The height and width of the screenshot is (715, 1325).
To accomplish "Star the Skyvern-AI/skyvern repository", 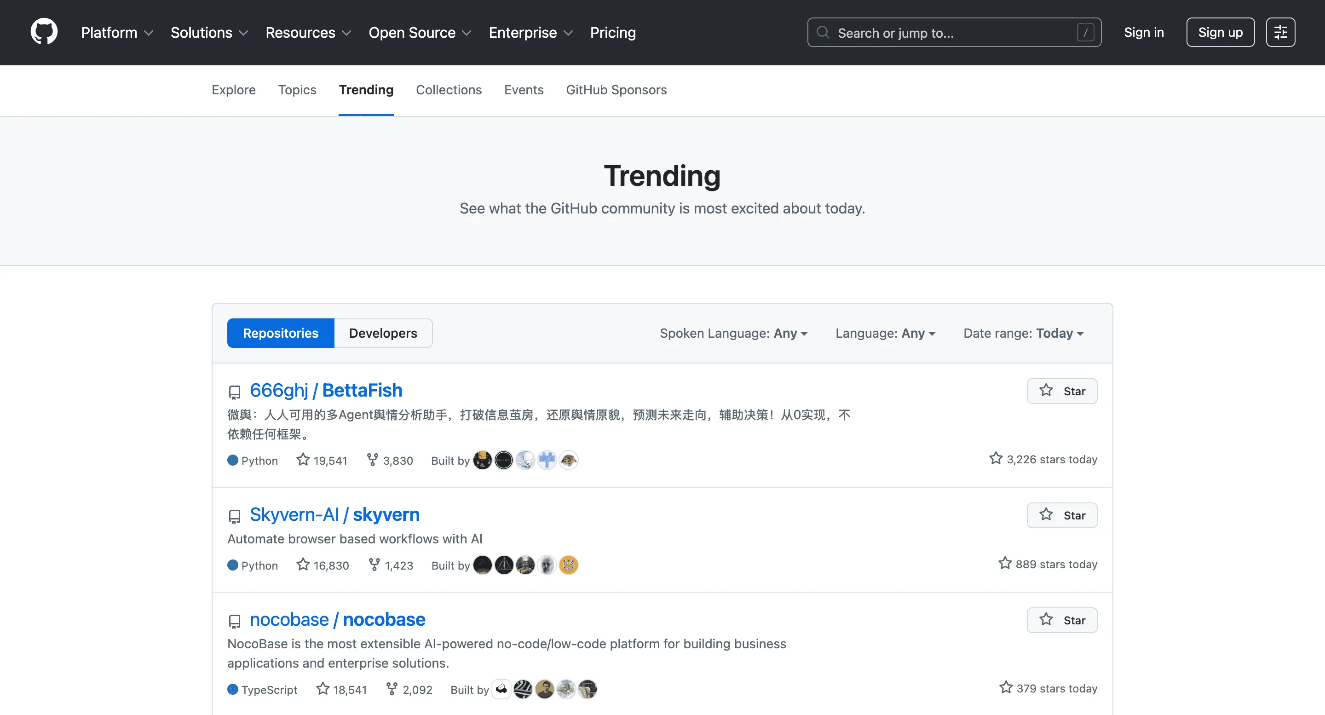I will 1062,515.
